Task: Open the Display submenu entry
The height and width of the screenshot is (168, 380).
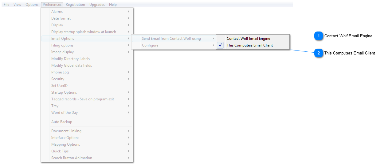Action: click(x=87, y=25)
